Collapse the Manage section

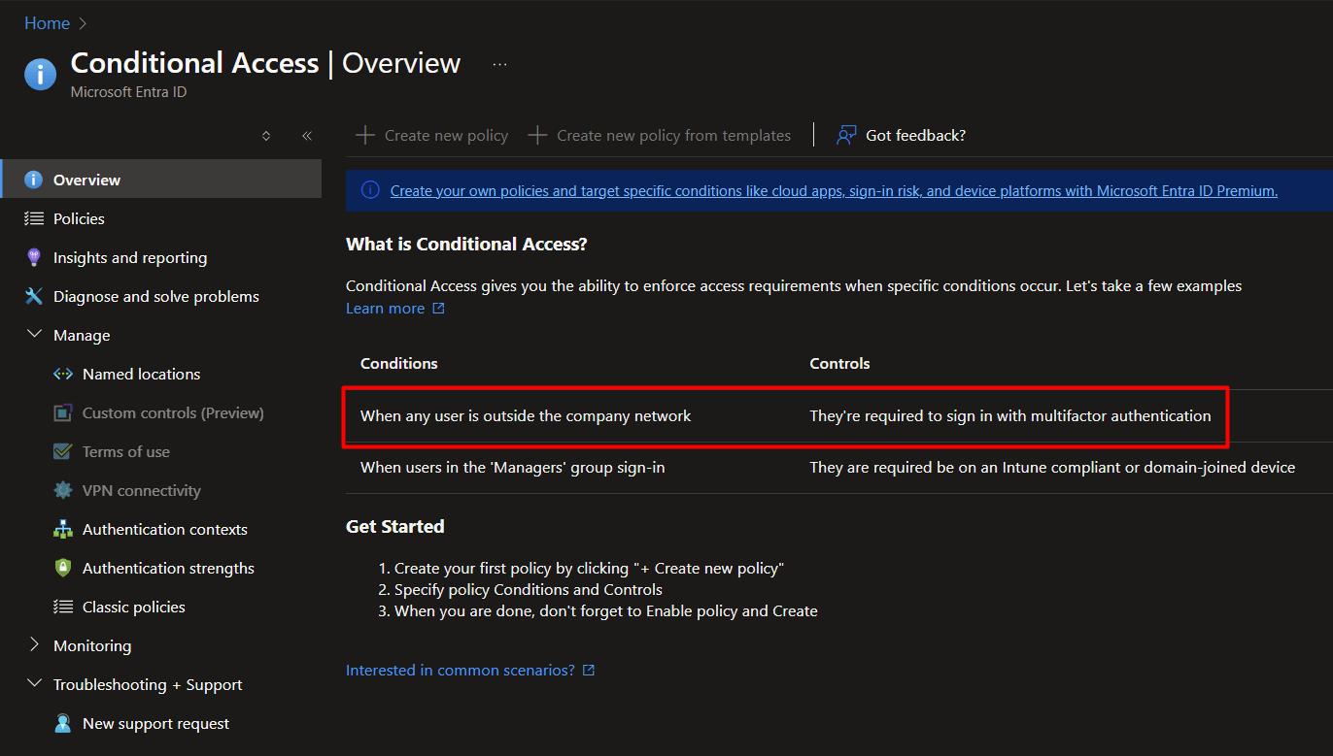pos(35,335)
